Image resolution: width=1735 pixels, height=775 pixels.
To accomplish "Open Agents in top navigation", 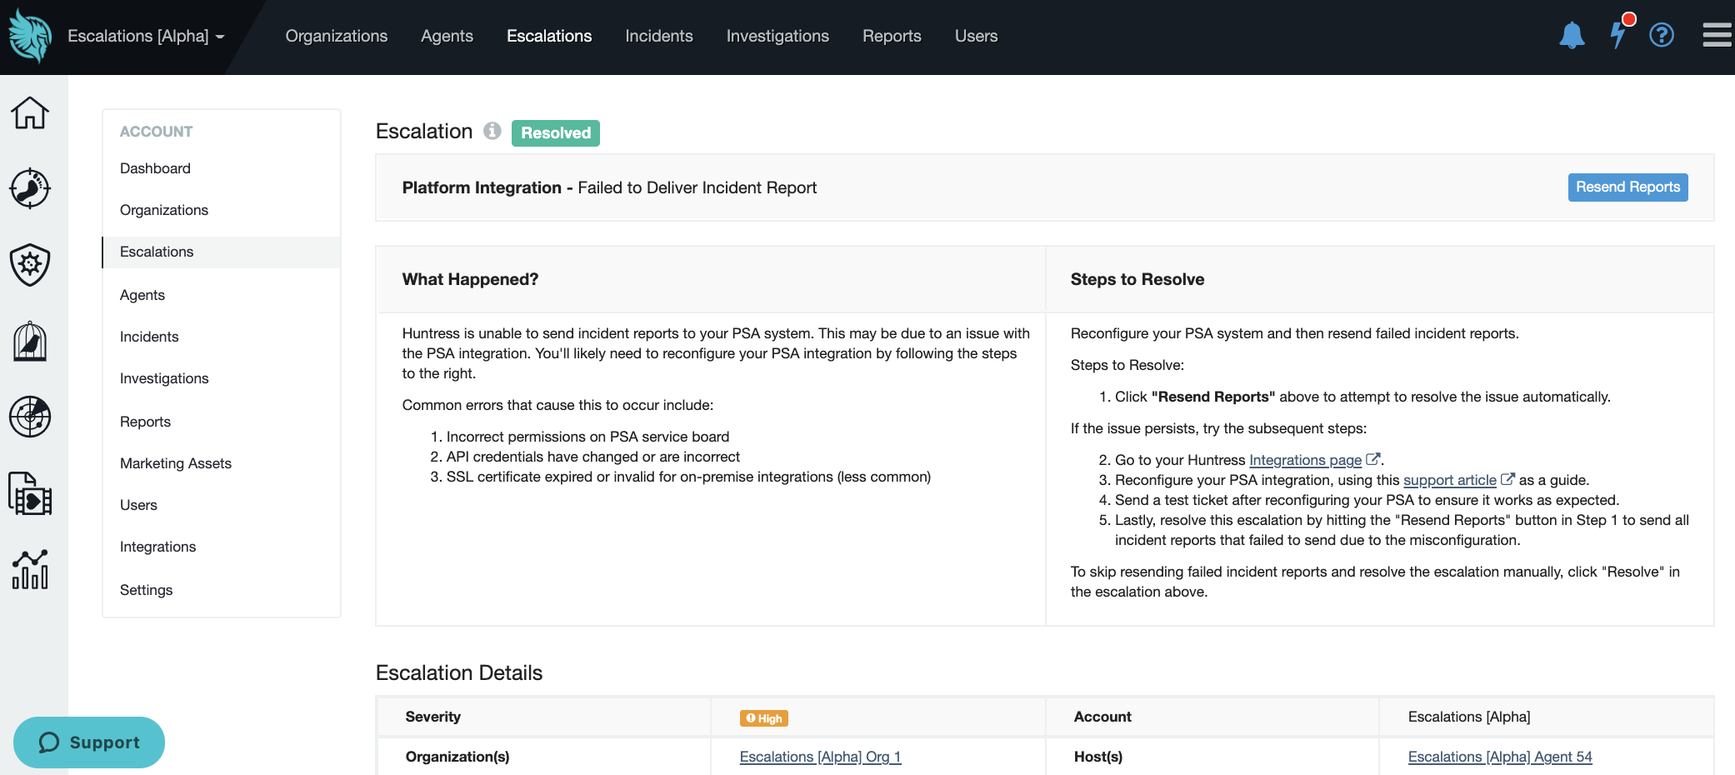I will pos(447,36).
